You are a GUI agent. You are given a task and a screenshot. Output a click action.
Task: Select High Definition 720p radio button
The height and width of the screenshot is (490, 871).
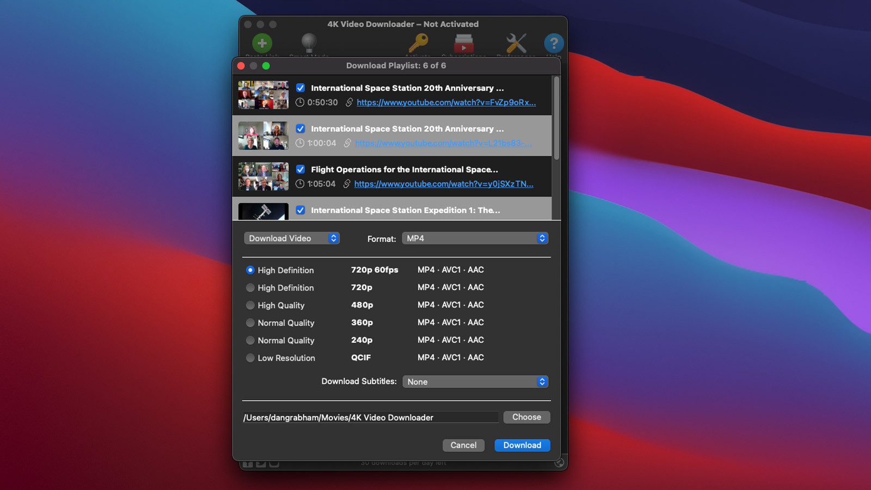click(250, 287)
